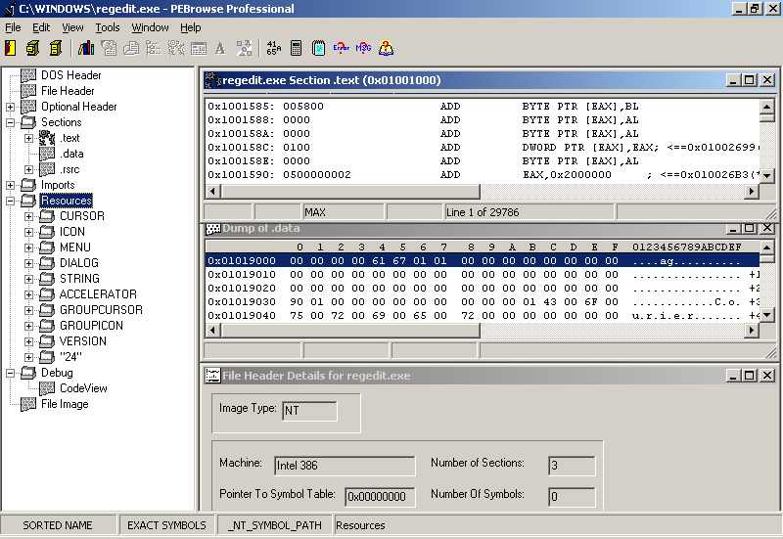Click the books library toolbar icon
Image resolution: width=783 pixels, height=539 pixels.
tap(86, 48)
